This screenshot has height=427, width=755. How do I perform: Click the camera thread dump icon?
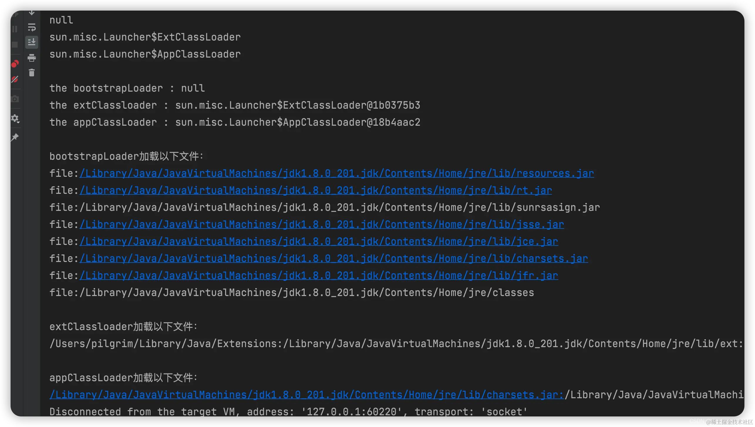[x=15, y=99]
